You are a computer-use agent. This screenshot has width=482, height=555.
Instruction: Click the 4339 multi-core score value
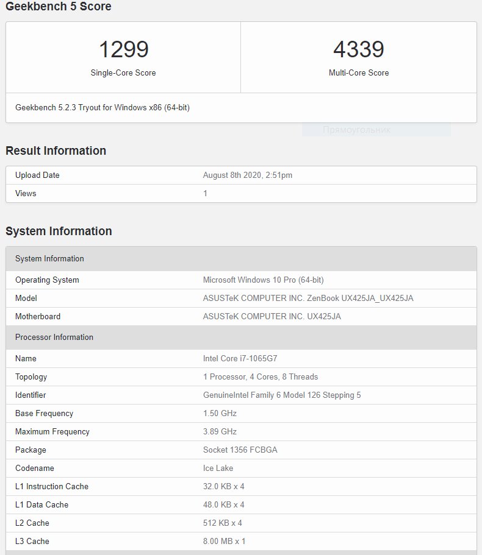pyautogui.click(x=359, y=49)
